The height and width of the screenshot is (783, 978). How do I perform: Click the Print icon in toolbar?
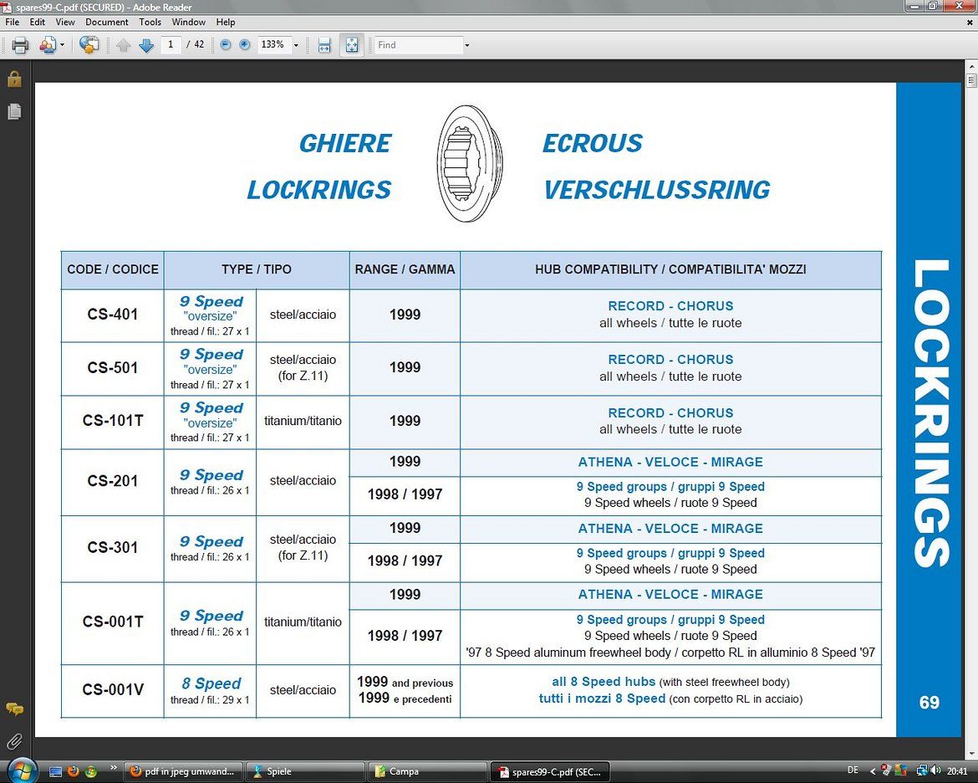[x=20, y=45]
